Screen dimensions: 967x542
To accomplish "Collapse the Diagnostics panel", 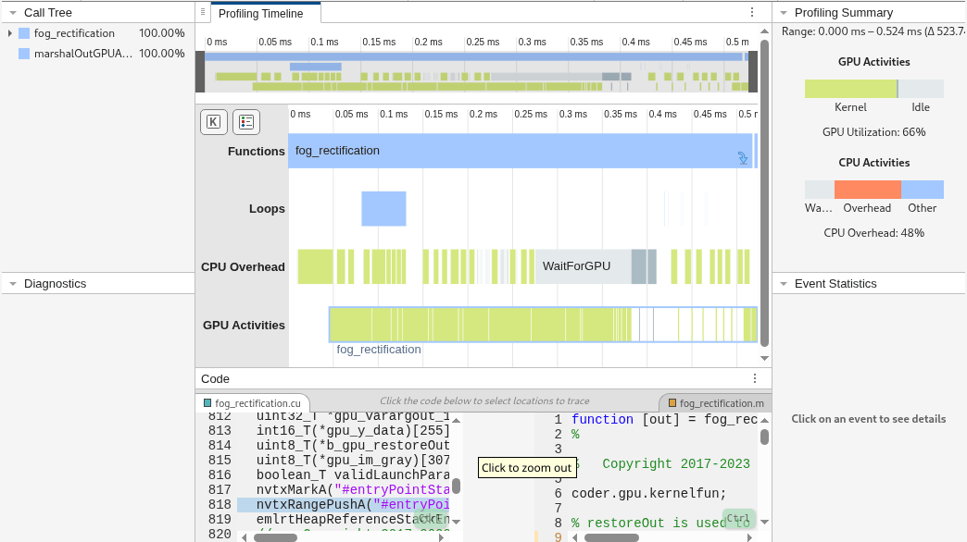I will (12, 284).
